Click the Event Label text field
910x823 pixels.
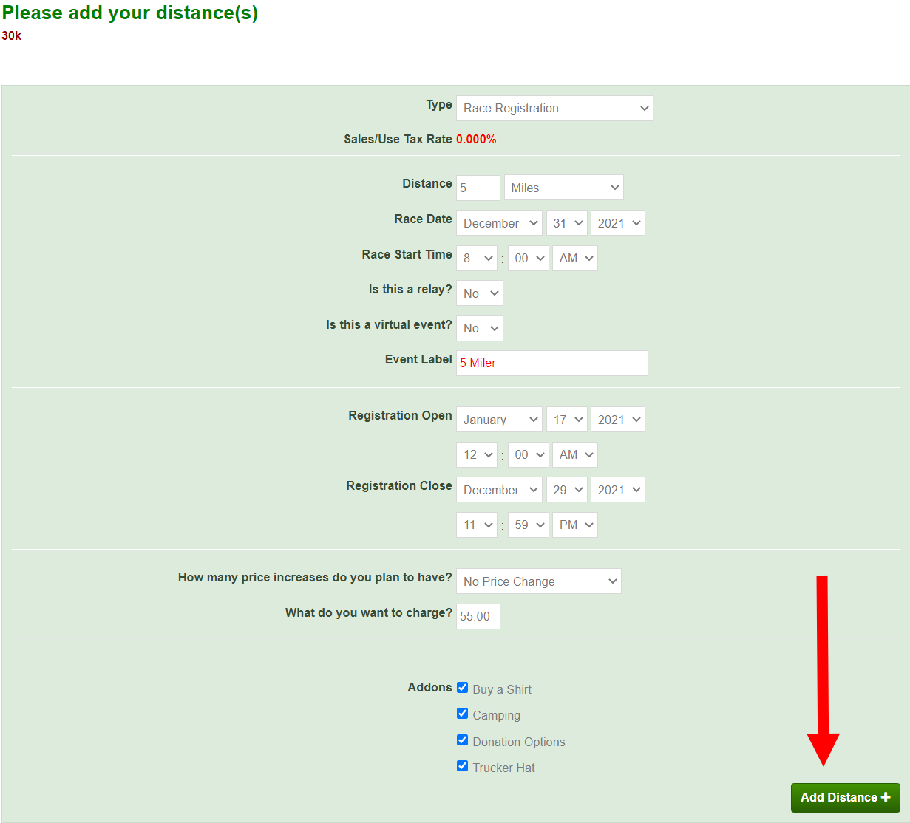(x=551, y=363)
